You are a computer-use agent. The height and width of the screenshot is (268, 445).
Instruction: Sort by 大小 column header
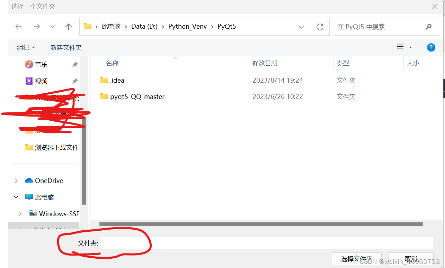coord(413,63)
